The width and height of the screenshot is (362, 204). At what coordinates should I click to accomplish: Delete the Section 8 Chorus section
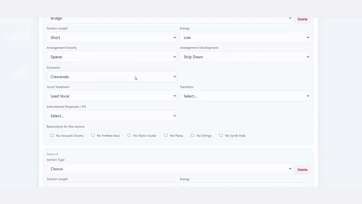point(302,170)
